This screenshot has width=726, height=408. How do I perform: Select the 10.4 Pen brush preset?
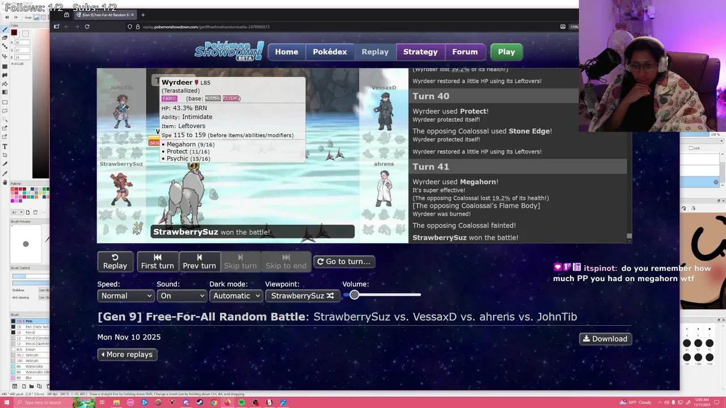click(x=31, y=321)
